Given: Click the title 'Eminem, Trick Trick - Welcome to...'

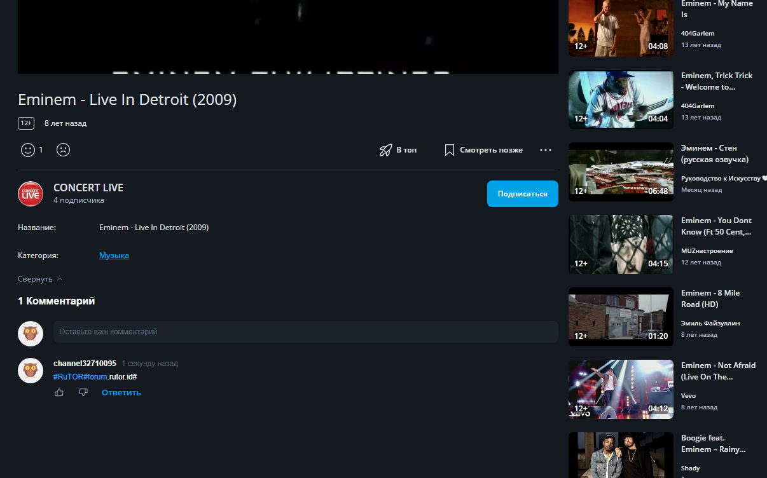Looking at the screenshot, I should coord(717,81).
